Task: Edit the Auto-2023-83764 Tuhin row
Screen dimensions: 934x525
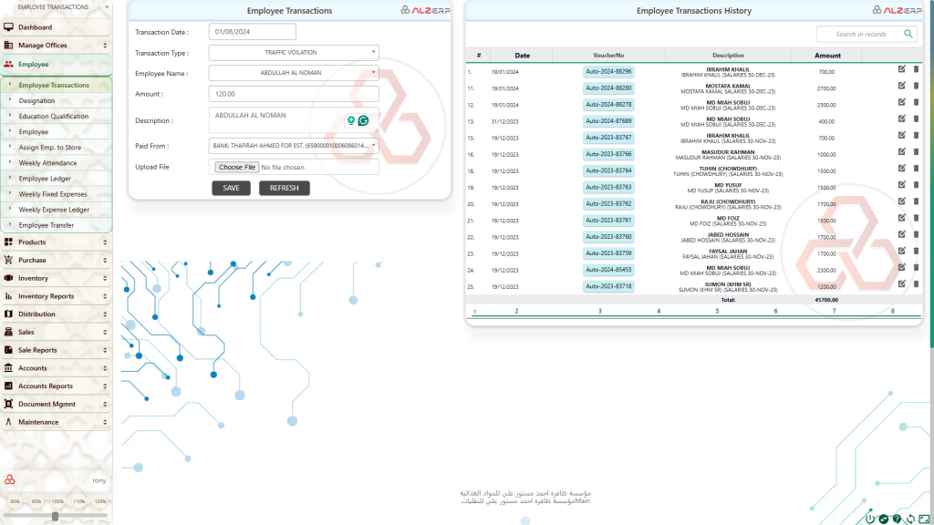Action: click(x=902, y=169)
